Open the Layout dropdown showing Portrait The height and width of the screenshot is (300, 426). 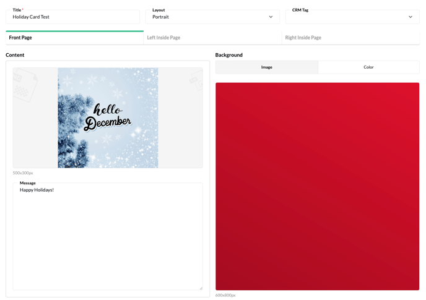pyautogui.click(x=212, y=17)
